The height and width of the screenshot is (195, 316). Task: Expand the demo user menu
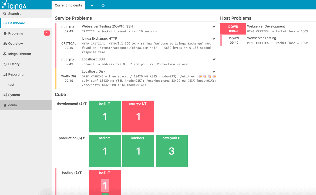pyautogui.click(x=12, y=105)
